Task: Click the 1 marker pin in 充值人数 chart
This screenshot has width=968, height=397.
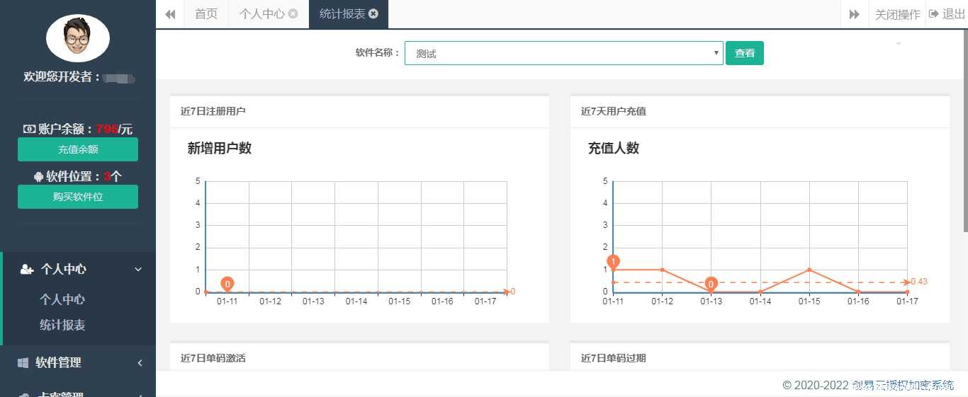Action: 614,262
